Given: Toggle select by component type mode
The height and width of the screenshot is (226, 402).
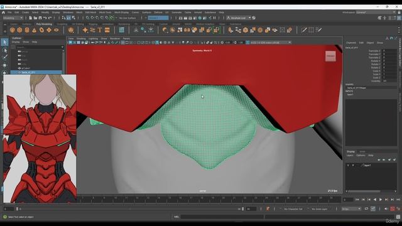Looking at the screenshot, I should (x=73, y=18).
